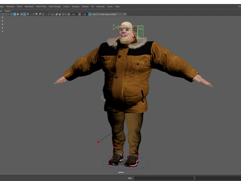Image resolution: width=241 pixels, height=181 pixels.
Task: Click the gamma value field 1.00
Action: 84,14
